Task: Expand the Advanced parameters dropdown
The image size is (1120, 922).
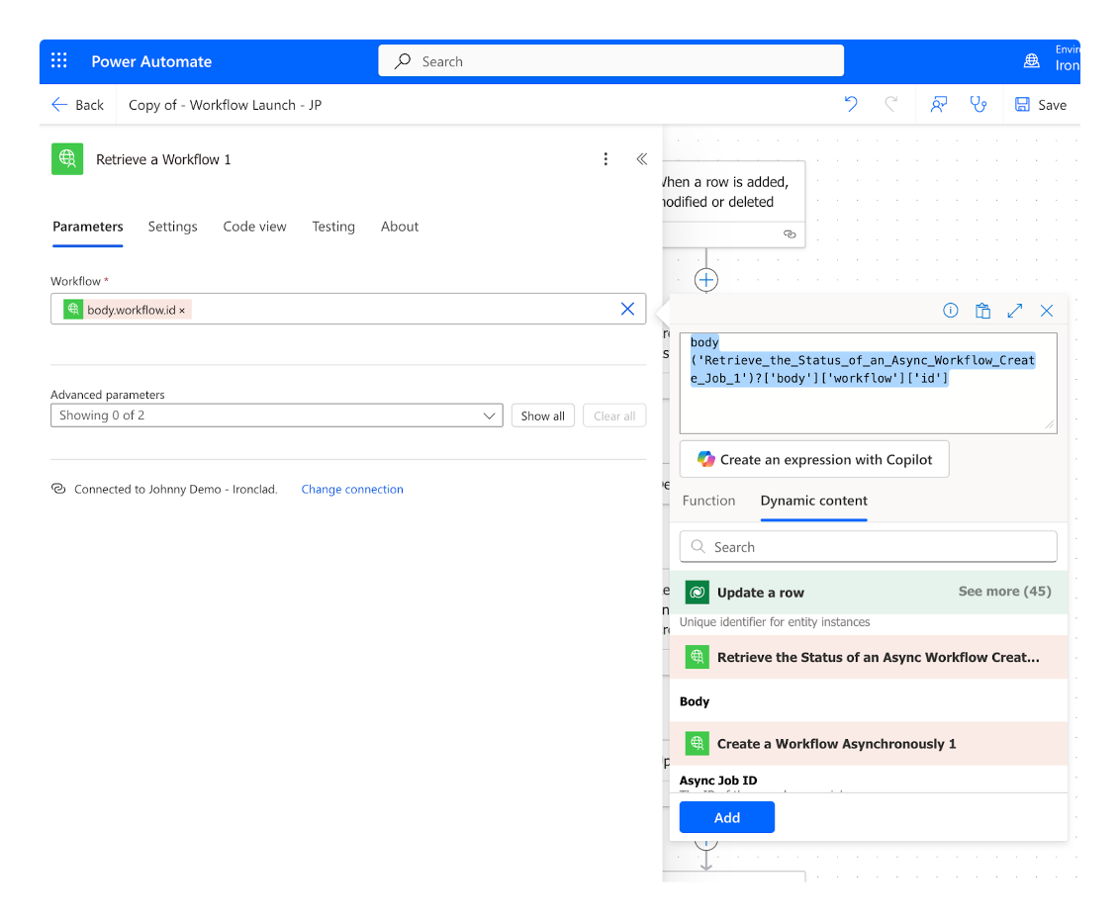Action: pyautogui.click(x=276, y=415)
